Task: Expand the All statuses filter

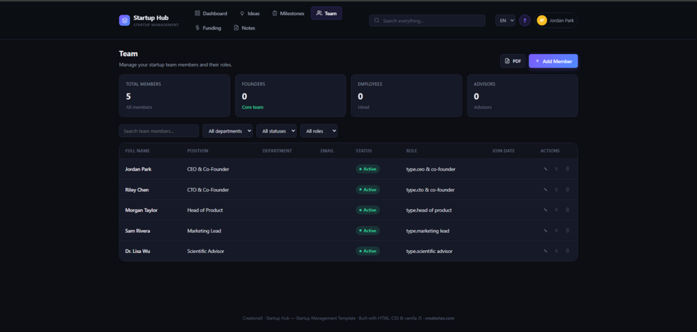Action: [x=276, y=131]
